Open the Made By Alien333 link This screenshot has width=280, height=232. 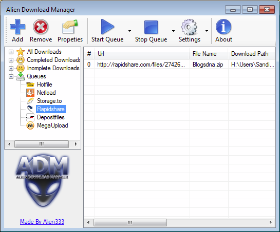pos(42,221)
